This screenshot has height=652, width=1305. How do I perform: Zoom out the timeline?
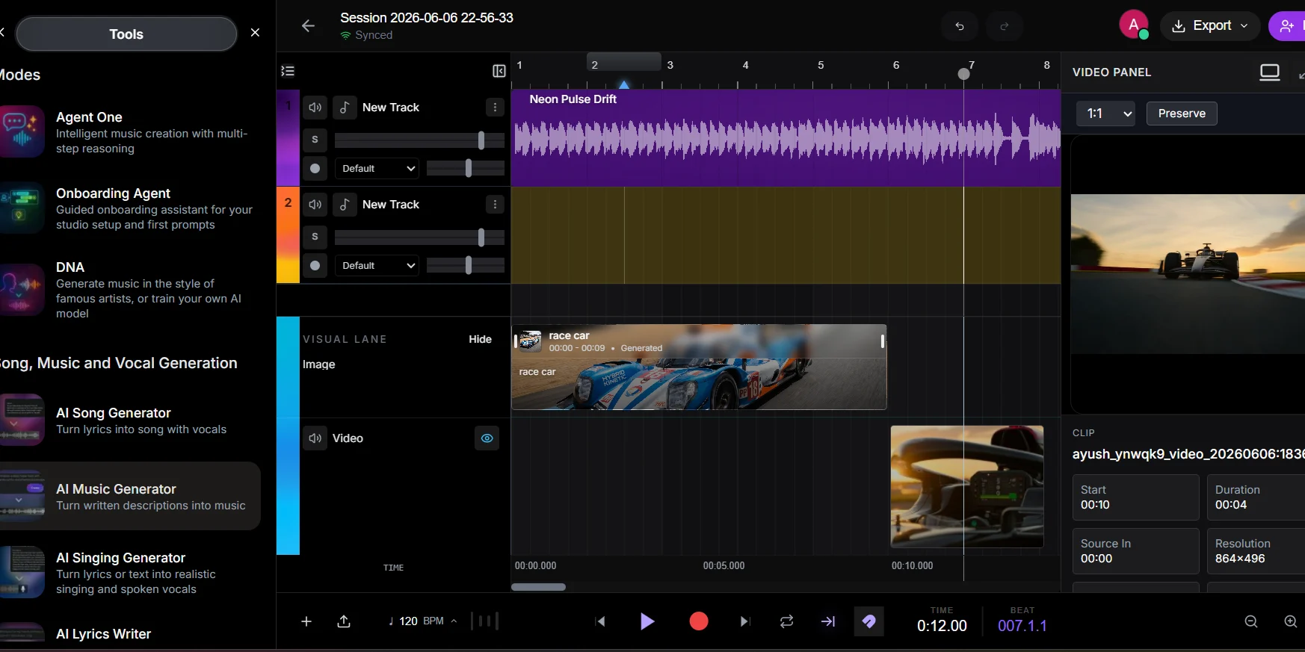click(1251, 621)
